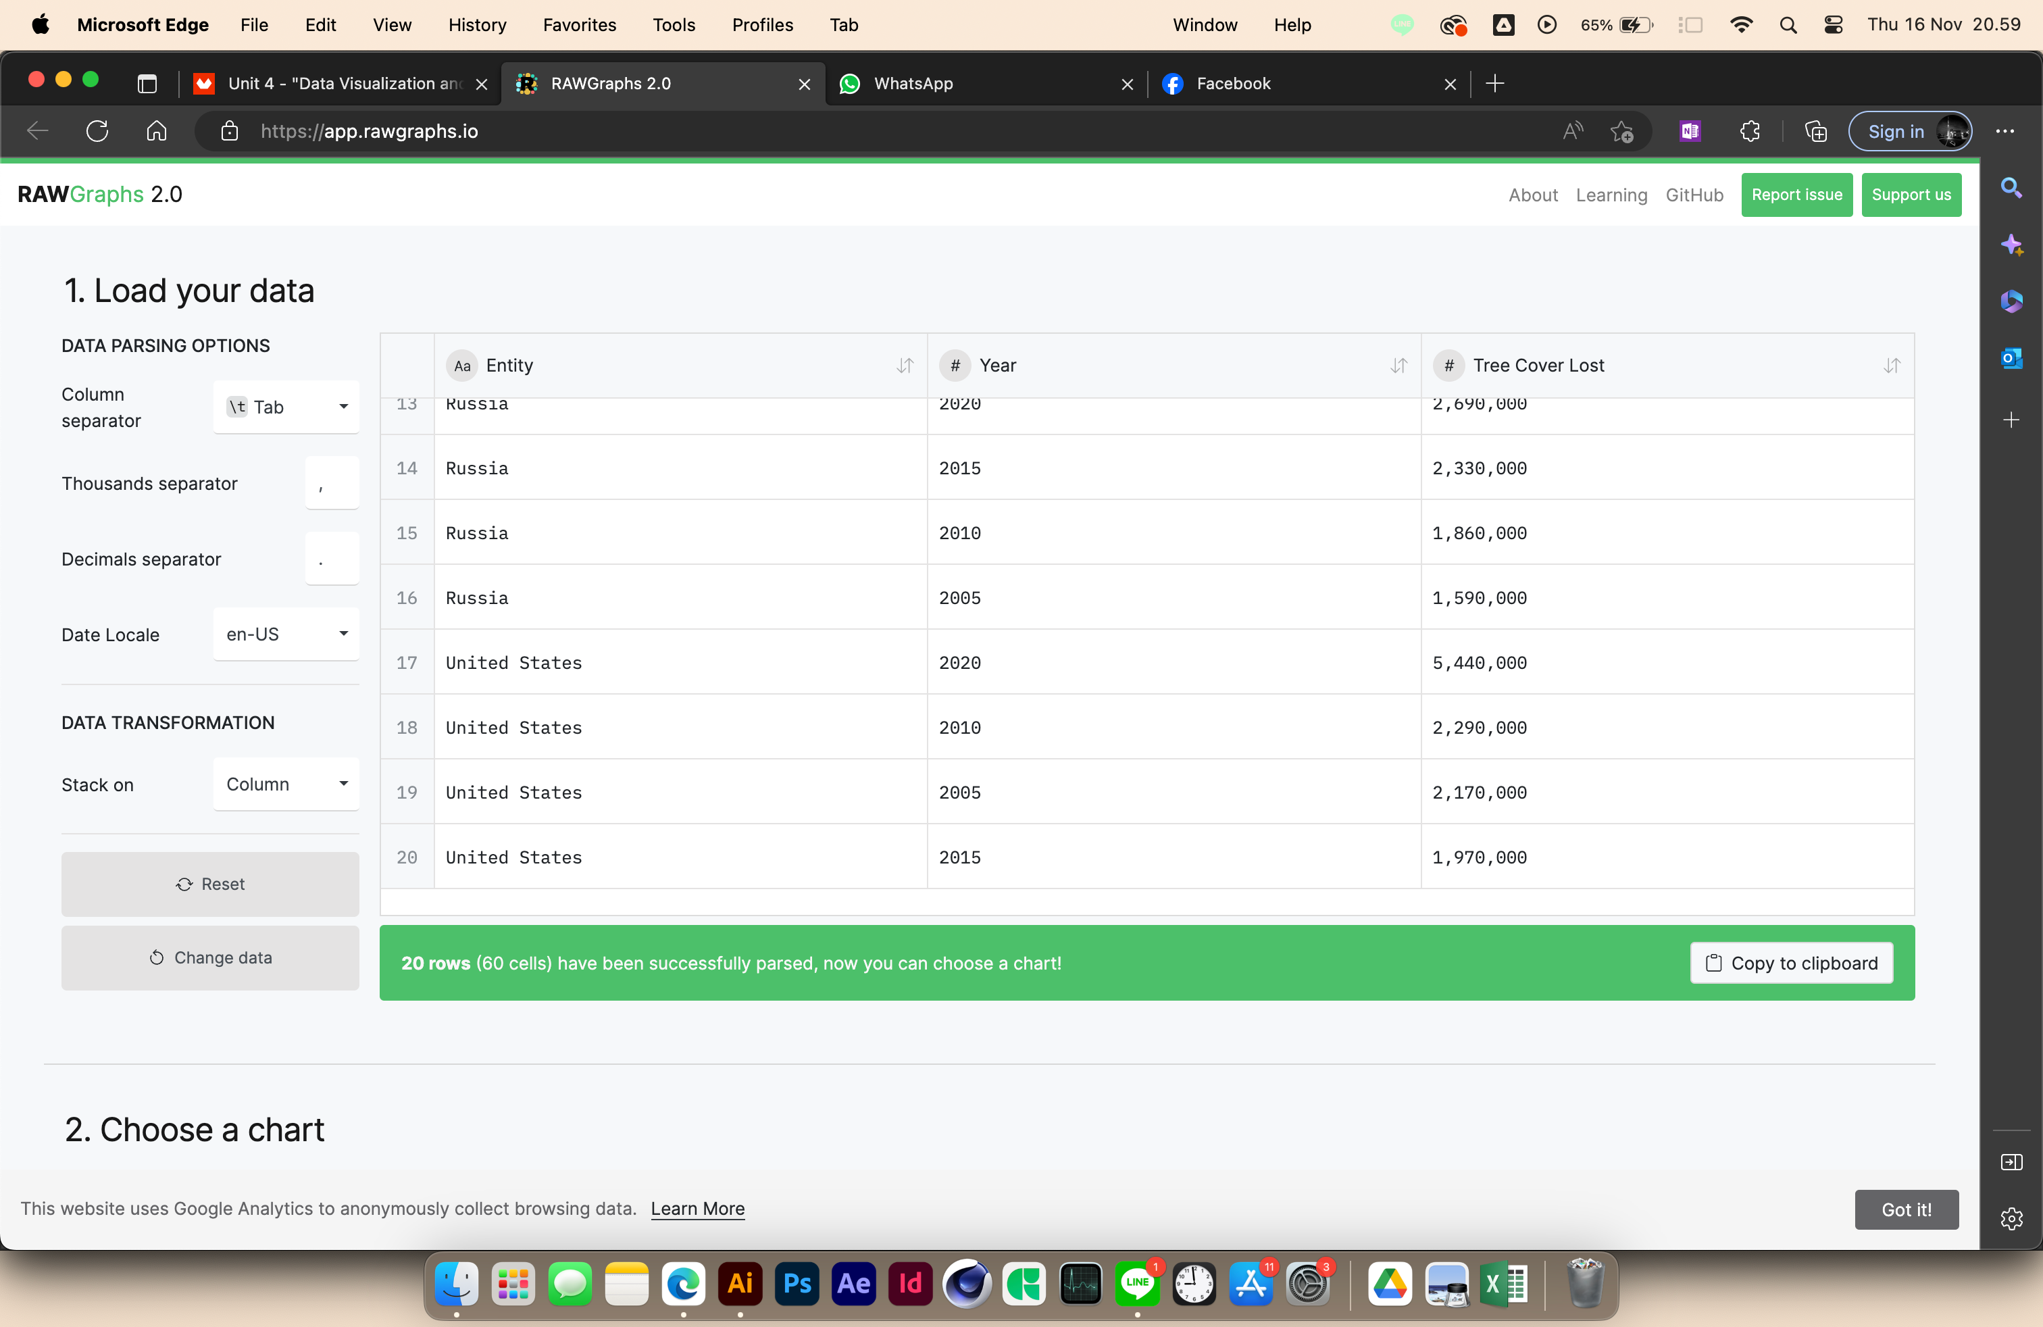The height and width of the screenshot is (1327, 2043).
Task: Open the Date Locale dropdown
Action: click(286, 634)
